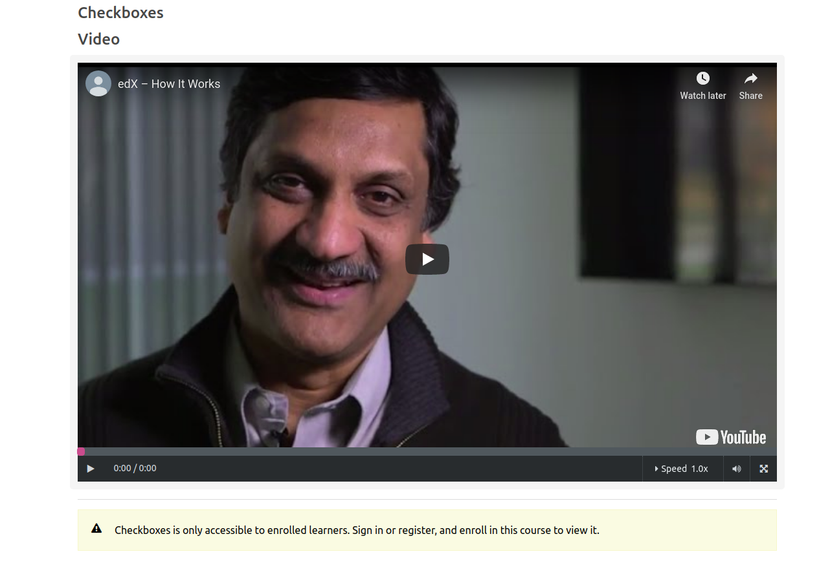Click the 0:00 / 0:00 time display
819x565 pixels.
[x=135, y=468]
